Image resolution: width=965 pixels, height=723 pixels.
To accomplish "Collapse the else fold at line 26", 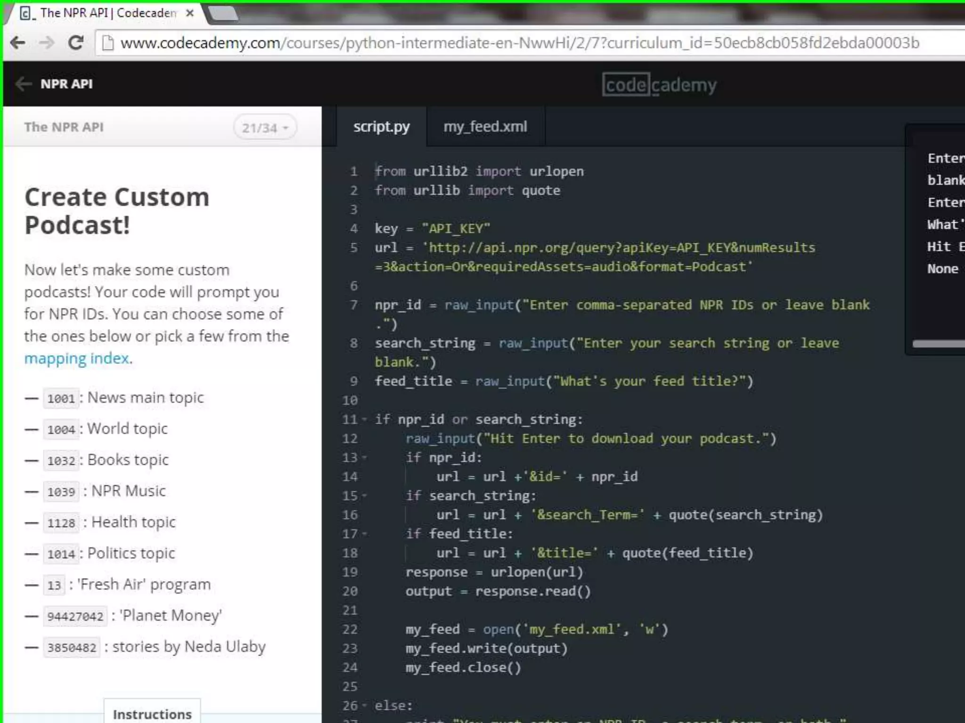I will point(364,706).
